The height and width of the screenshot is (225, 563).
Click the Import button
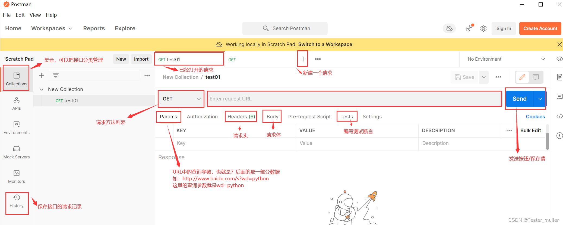click(x=141, y=59)
